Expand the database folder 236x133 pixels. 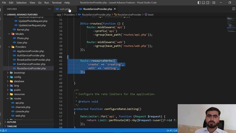tap(8, 81)
